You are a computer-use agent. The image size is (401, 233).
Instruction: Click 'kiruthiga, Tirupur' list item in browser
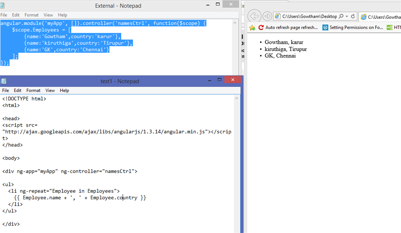[x=285, y=49]
